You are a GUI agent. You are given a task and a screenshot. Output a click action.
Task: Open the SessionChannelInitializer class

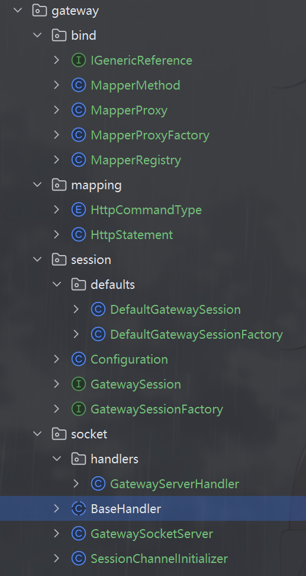click(159, 559)
